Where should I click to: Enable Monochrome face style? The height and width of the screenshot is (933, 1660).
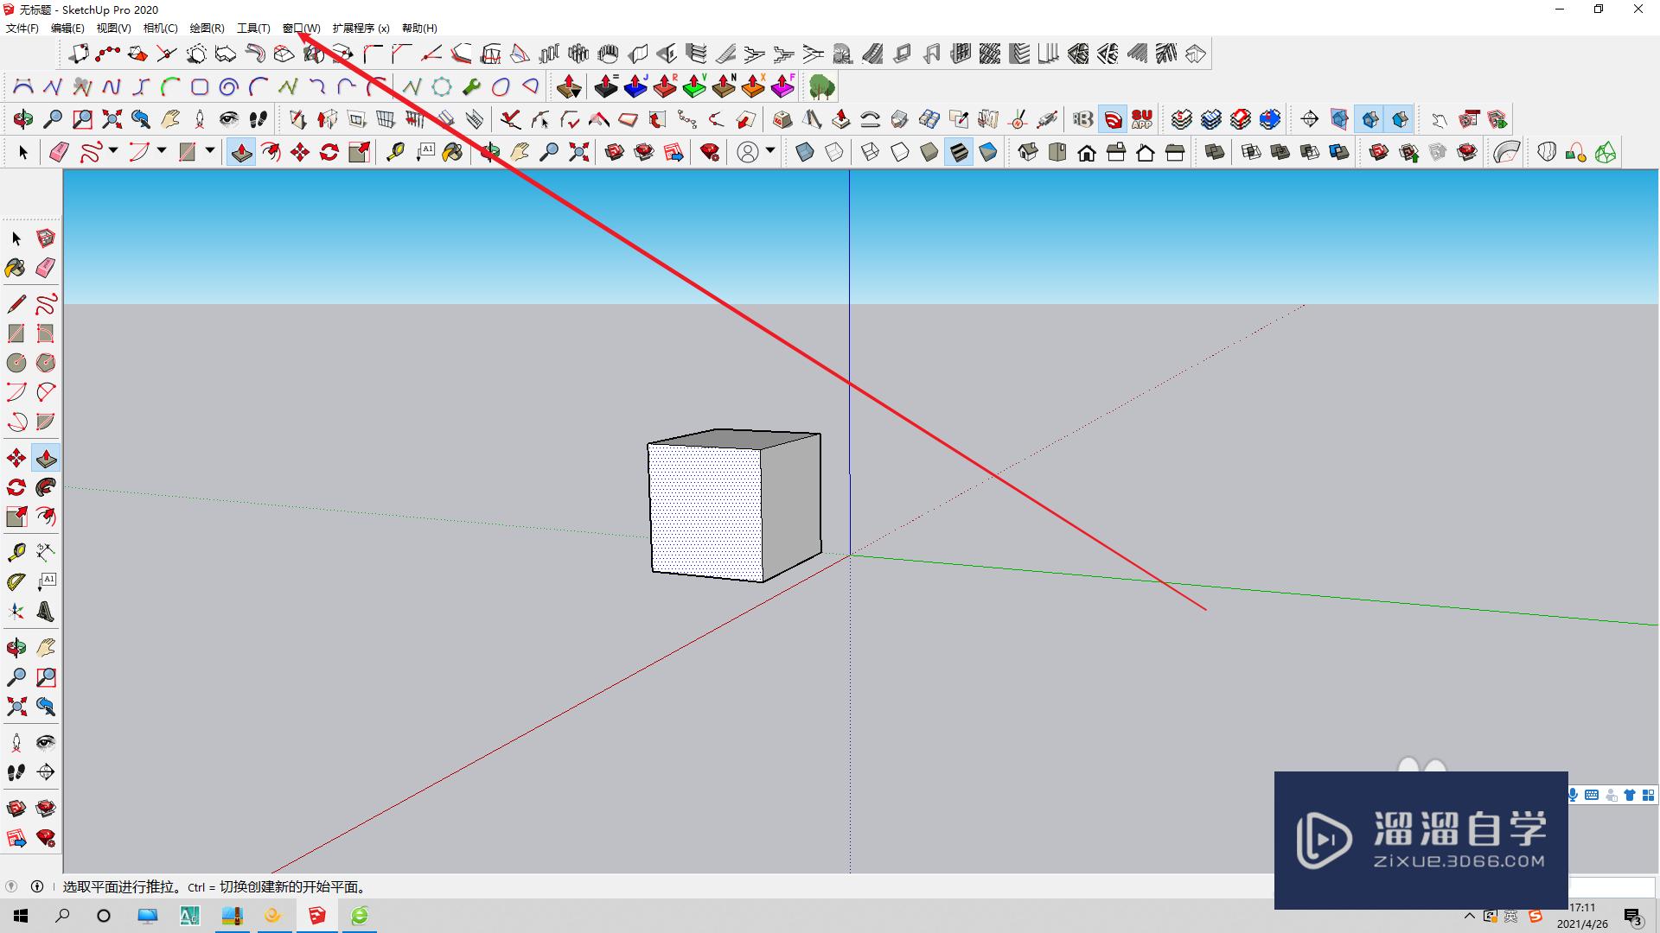coord(988,153)
